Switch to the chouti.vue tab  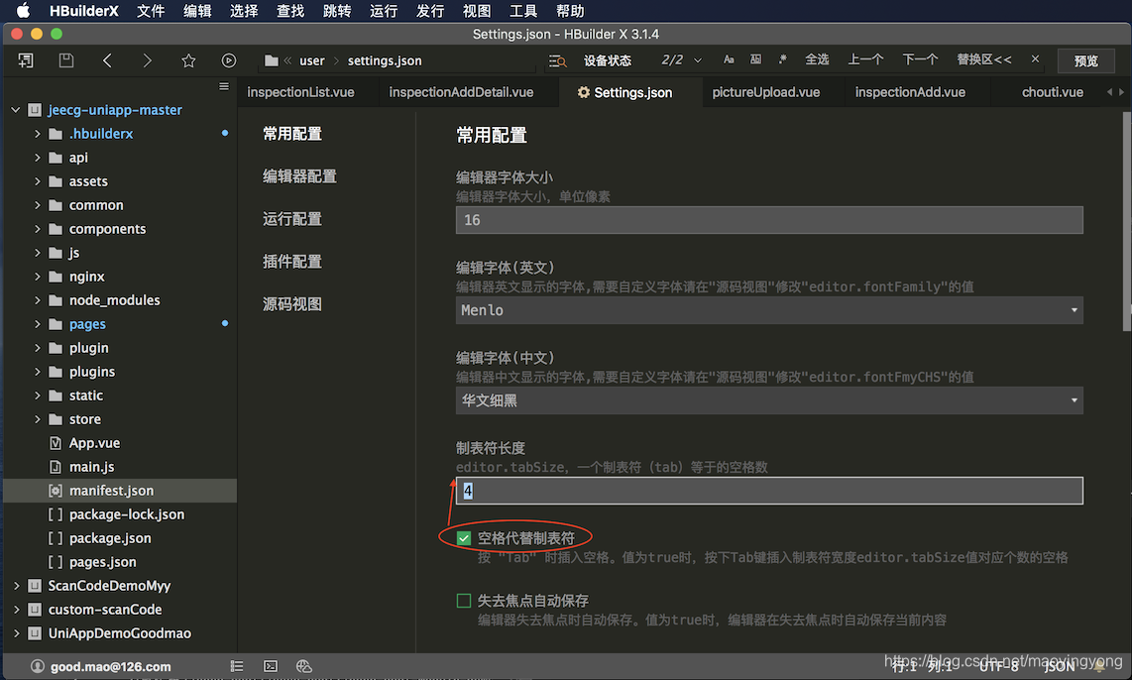1053,92
